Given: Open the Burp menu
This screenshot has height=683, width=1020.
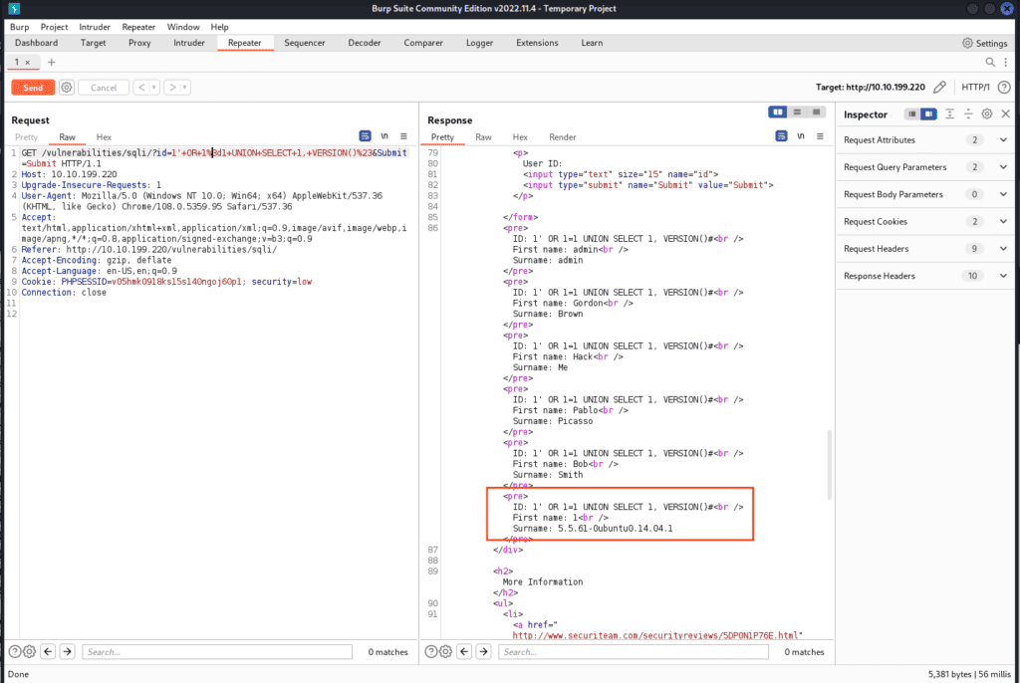Looking at the screenshot, I should 20,27.
